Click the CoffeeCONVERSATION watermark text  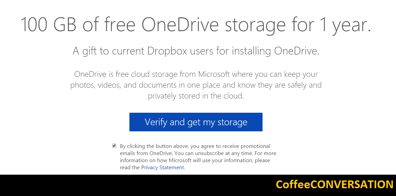[x=335, y=184]
